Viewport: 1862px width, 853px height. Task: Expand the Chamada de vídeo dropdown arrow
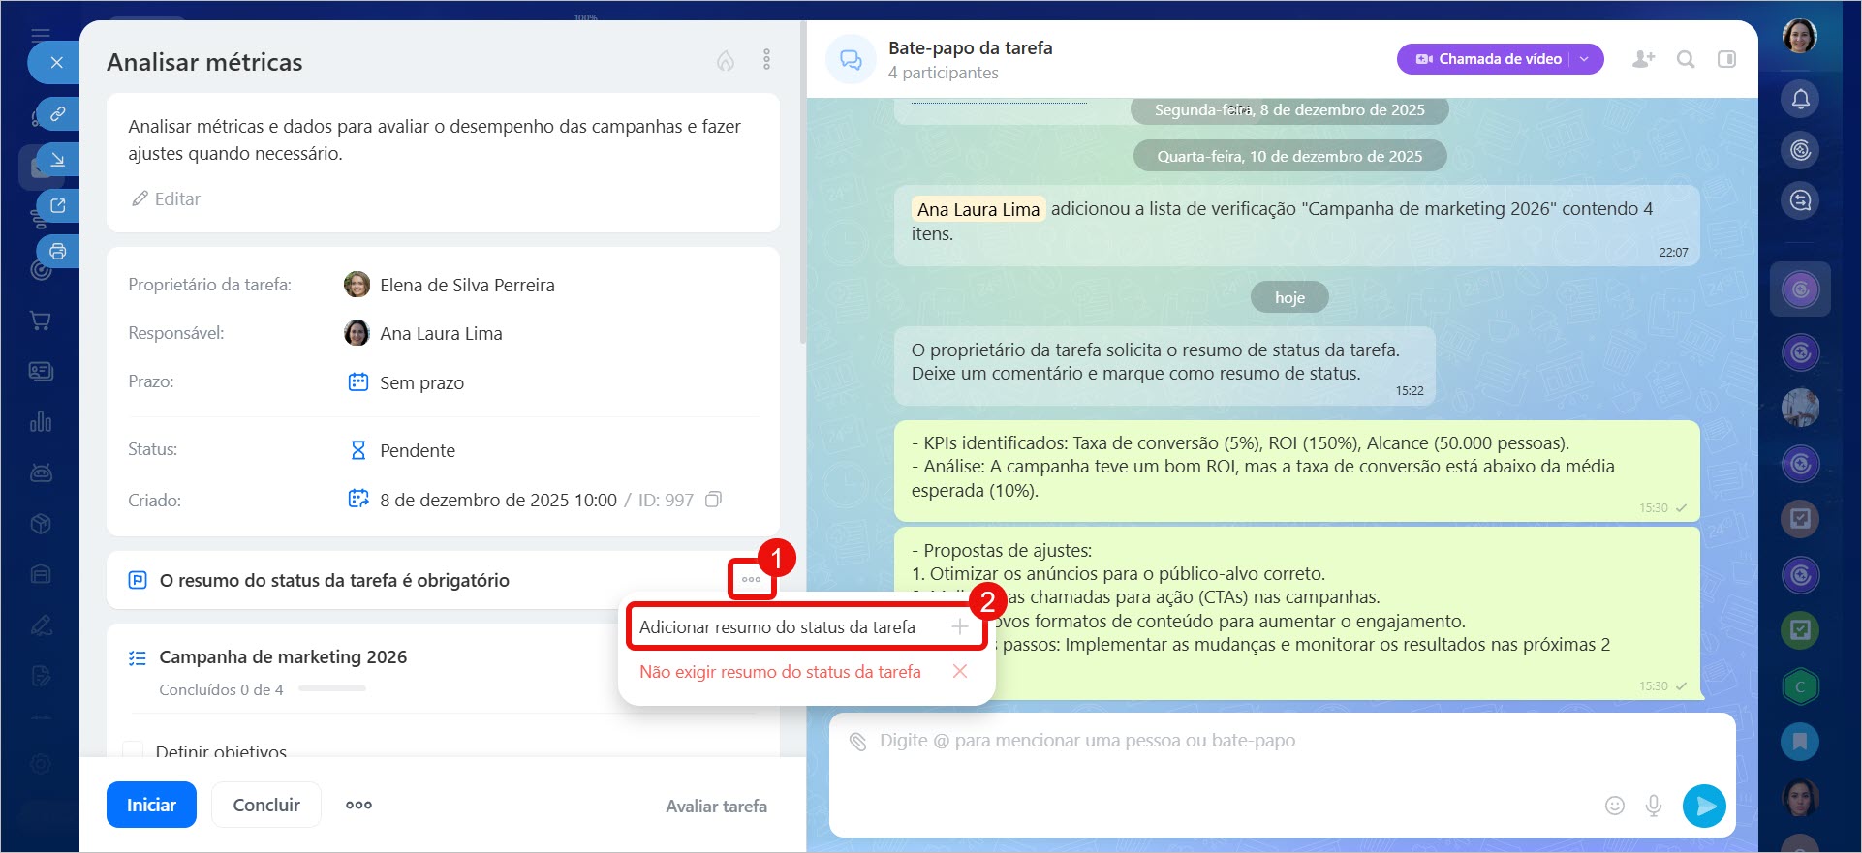click(x=1585, y=59)
